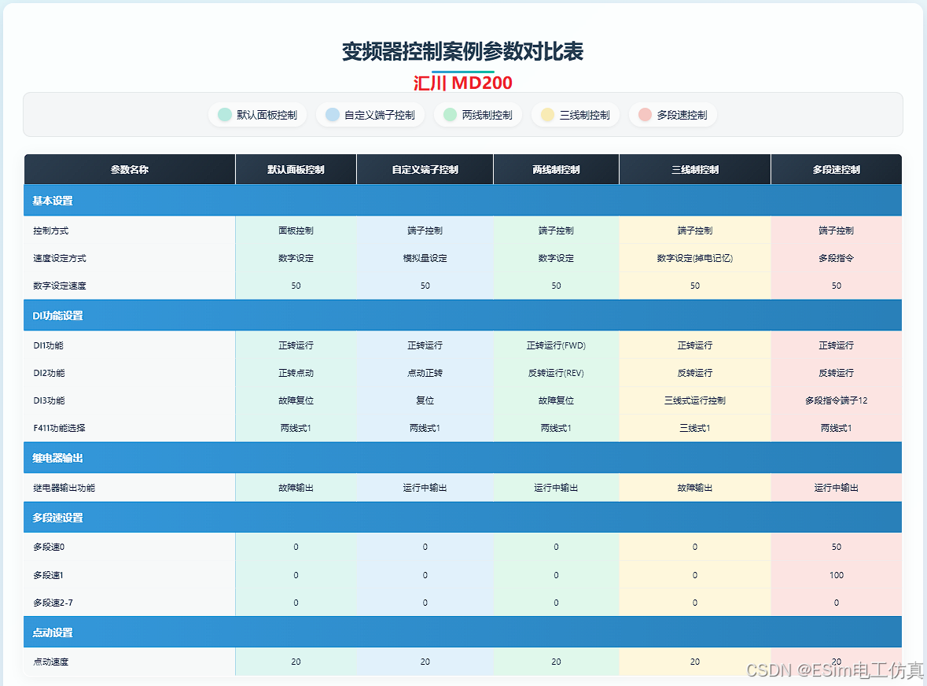The image size is (927, 686).
Task: Click the F411功能选择 row label
Action: pos(59,428)
